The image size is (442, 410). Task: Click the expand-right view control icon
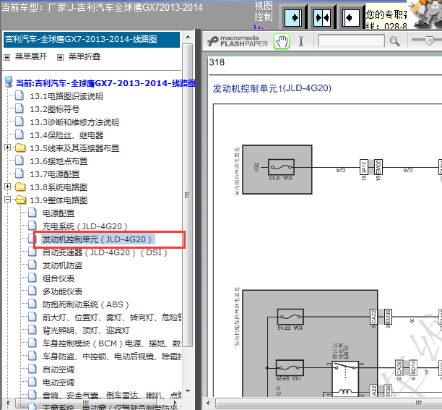(x=293, y=18)
